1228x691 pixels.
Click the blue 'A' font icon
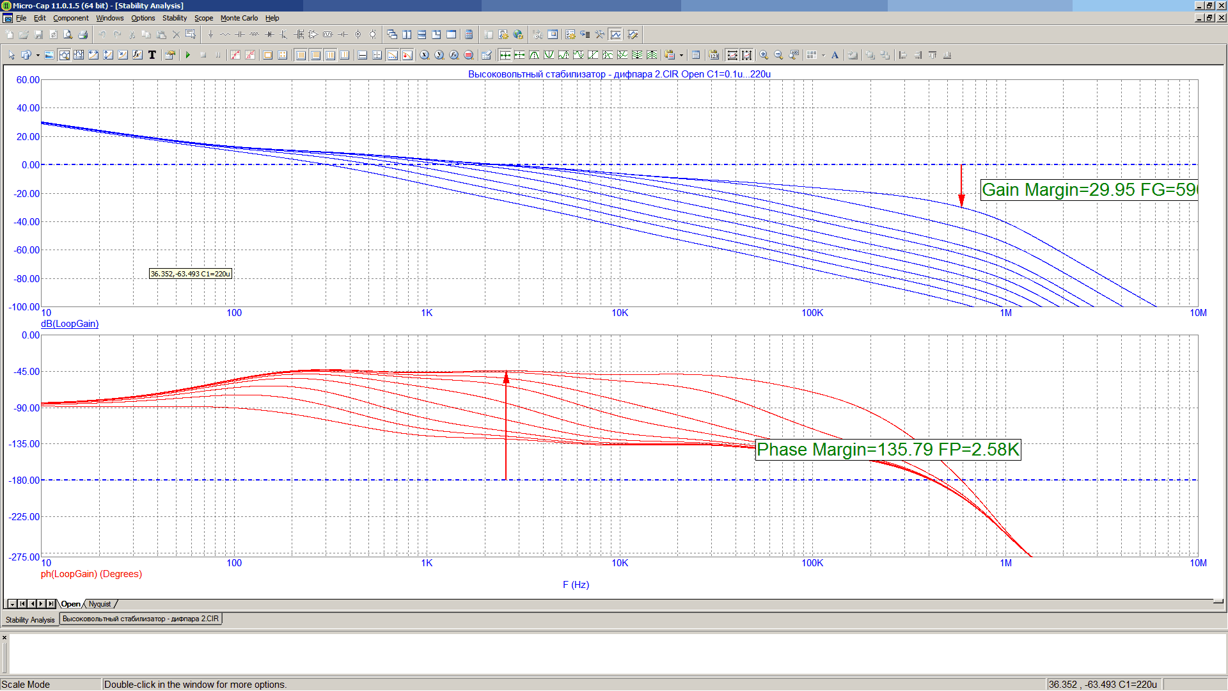coord(835,55)
